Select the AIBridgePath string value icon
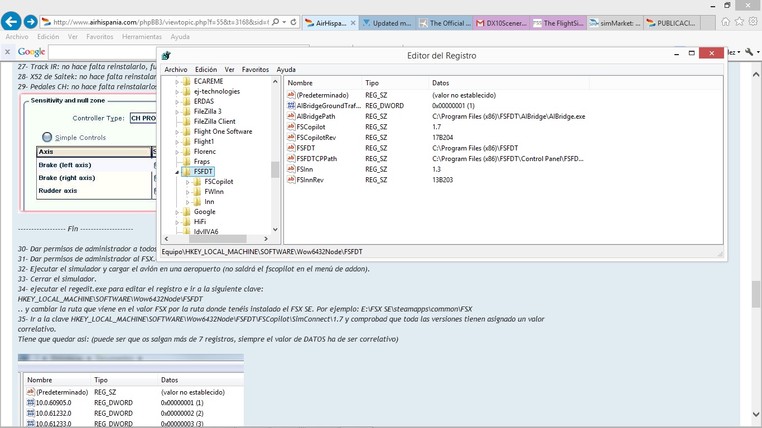The width and height of the screenshot is (762, 428). coord(291,116)
